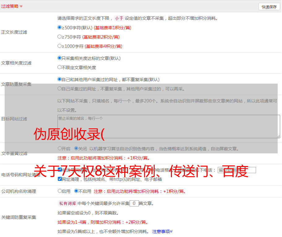Choose 自己采集过的网址 only no-repeat option
The height and width of the screenshot is (237, 282).
coord(60,89)
